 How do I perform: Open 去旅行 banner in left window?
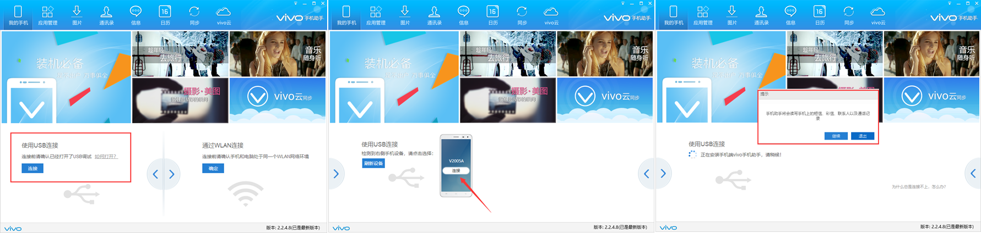tap(180, 54)
